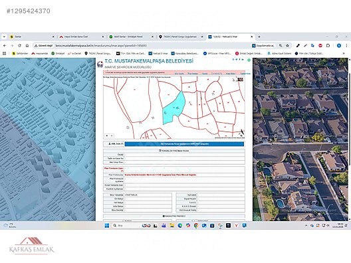Viewport: 351px width, 263px height.
Task: Click the browser back arrow
Action: pyautogui.click(x=5, y=46)
